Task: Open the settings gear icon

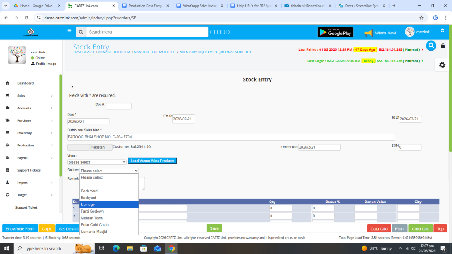Action: pyautogui.click(x=442, y=65)
